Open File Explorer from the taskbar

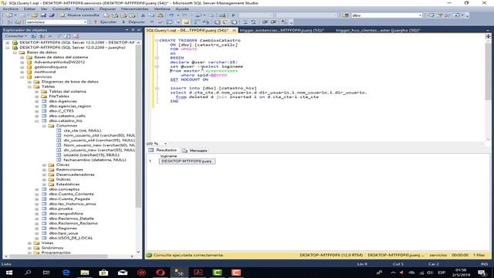(x=85, y=273)
